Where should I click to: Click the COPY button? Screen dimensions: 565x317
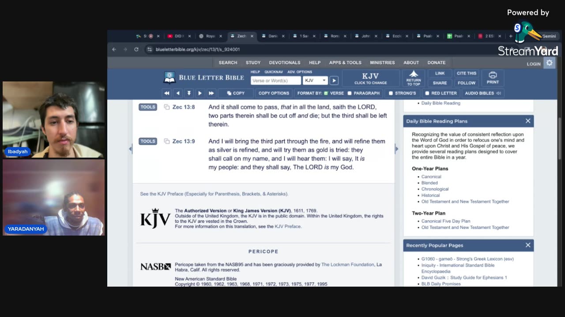[236, 93]
